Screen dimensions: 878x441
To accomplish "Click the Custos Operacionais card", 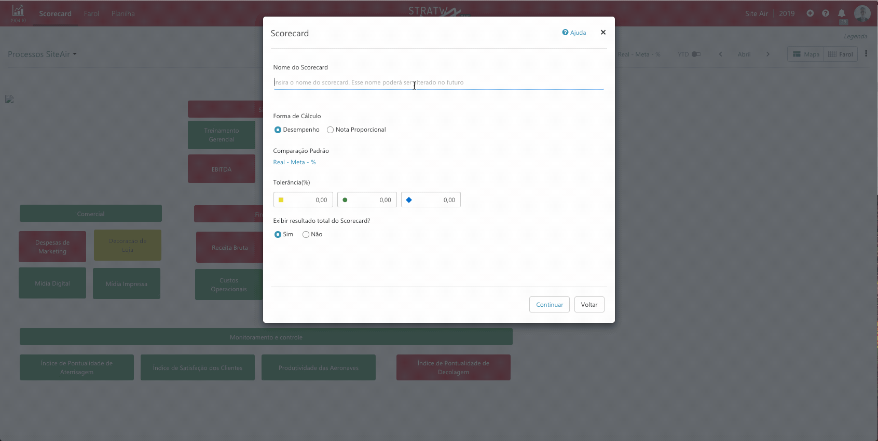I will (229, 284).
